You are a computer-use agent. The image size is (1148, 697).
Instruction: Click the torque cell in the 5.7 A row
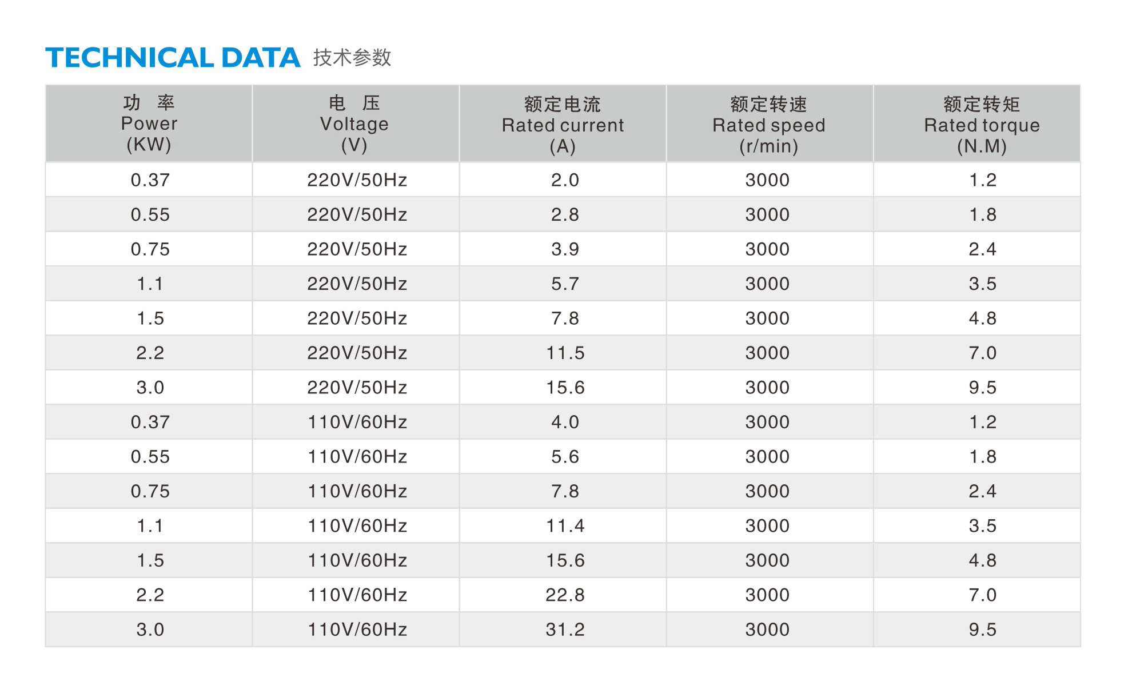(976, 284)
